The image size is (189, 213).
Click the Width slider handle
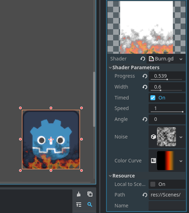click(161, 90)
